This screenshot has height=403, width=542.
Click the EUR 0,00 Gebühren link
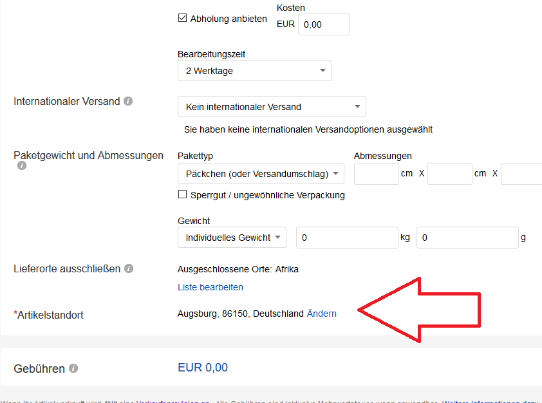point(202,367)
